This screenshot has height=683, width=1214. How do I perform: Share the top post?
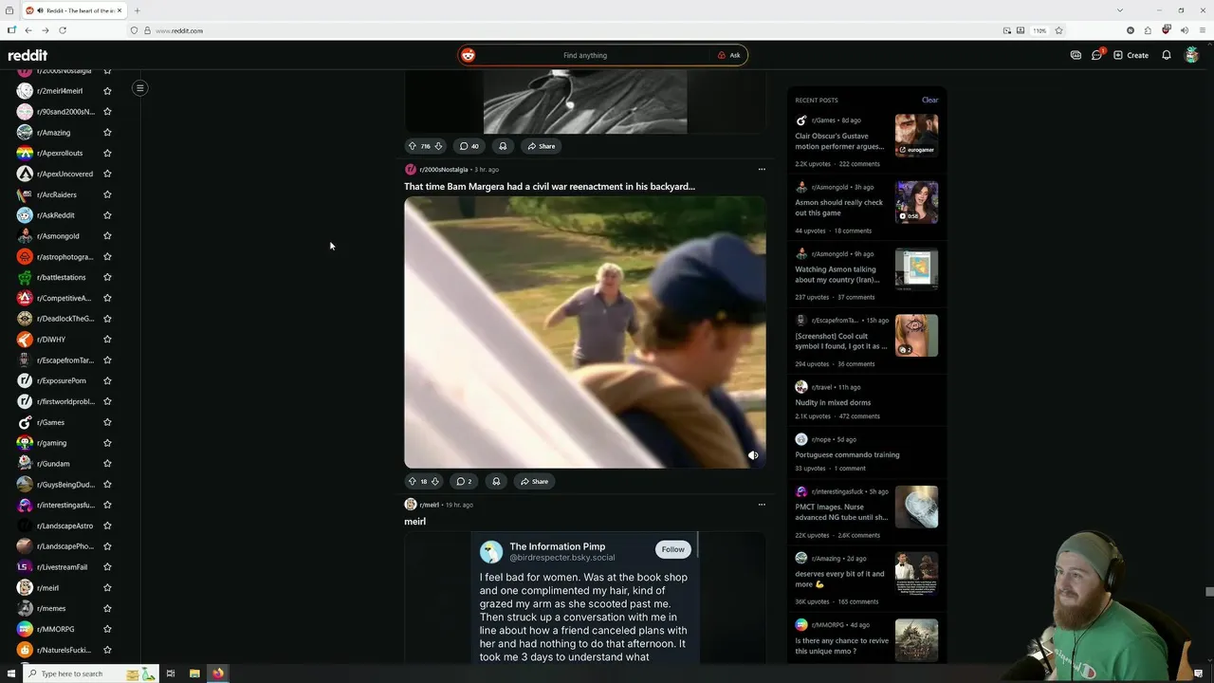542,146
